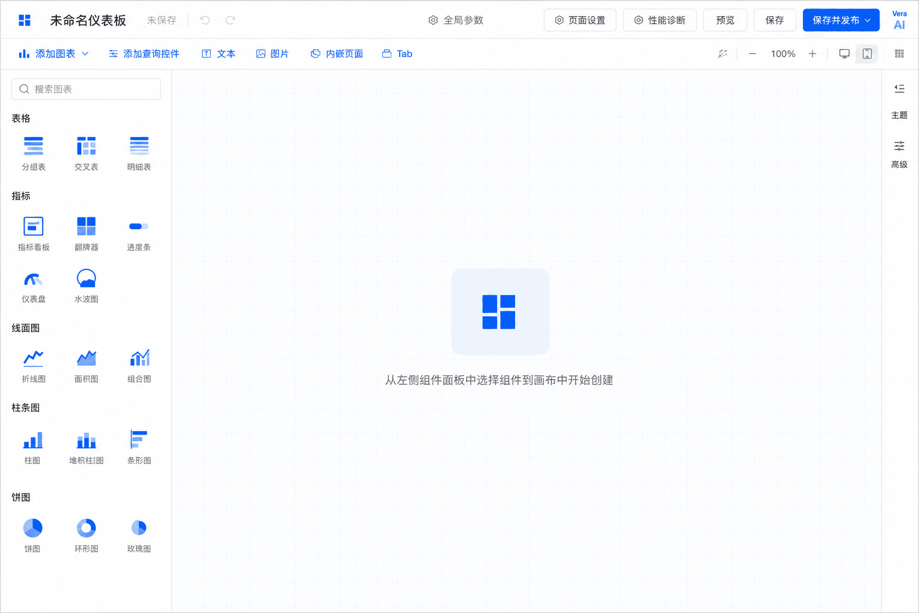The image size is (919, 613).
Task: Insert an 内嵌页面 embedded page
Action: [x=337, y=54]
